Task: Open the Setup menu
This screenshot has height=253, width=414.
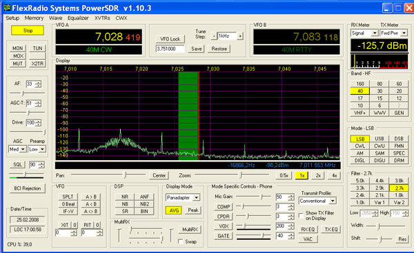Action: [12, 18]
